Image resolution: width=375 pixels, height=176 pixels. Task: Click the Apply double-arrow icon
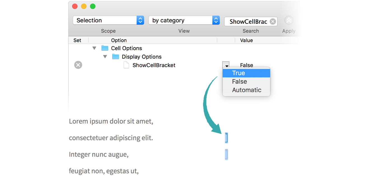pyautogui.click(x=289, y=20)
